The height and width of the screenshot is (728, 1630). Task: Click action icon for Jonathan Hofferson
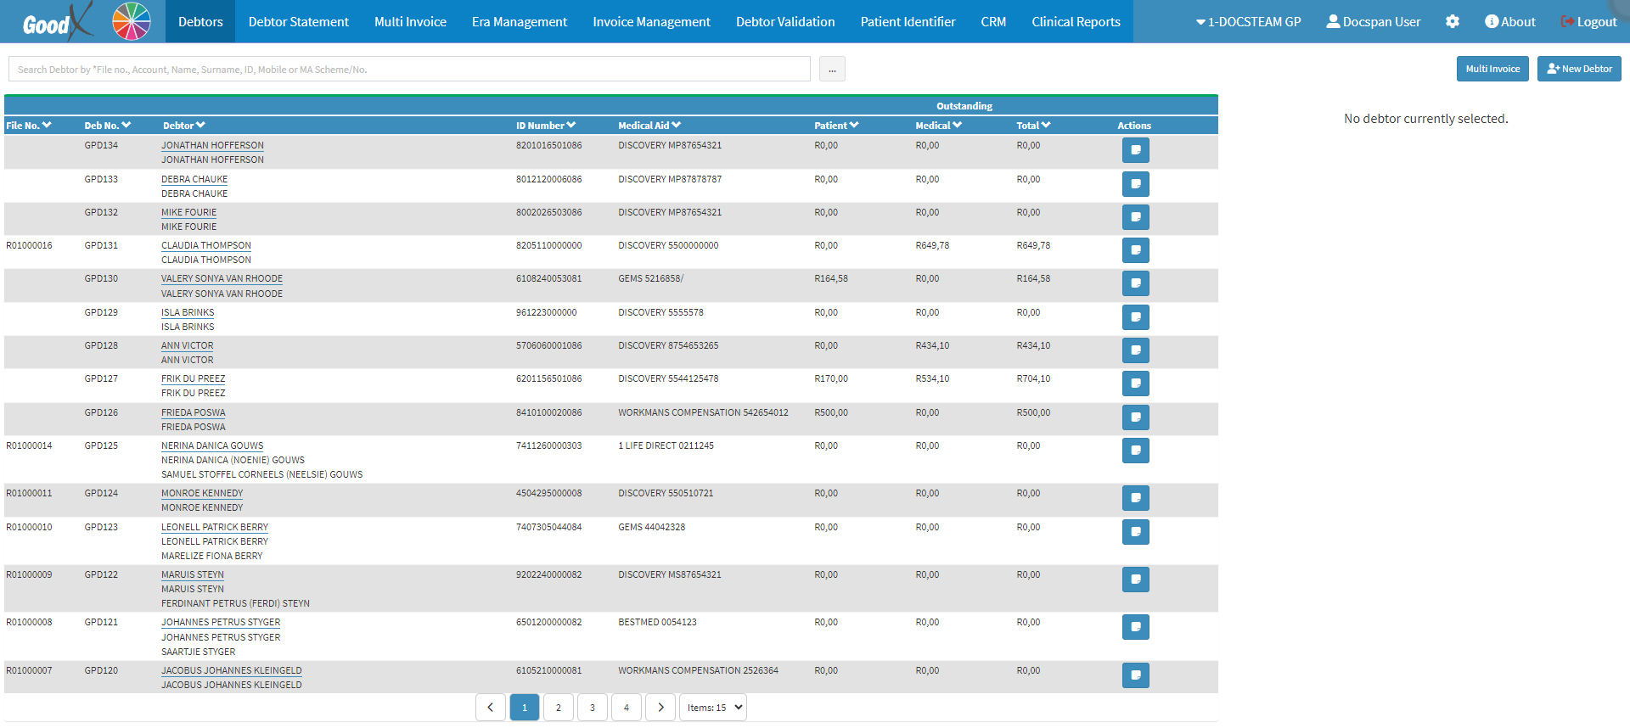pos(1135,150)
